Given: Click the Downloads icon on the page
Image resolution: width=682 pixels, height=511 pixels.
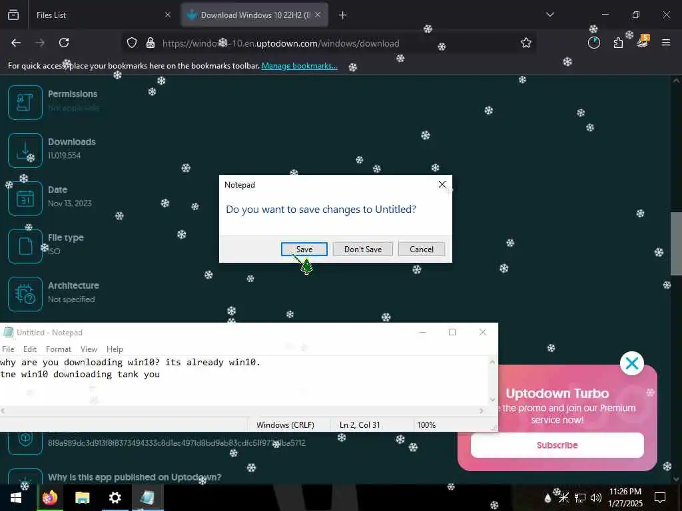Looking at the screenshot, I should (x=25, y=150).
